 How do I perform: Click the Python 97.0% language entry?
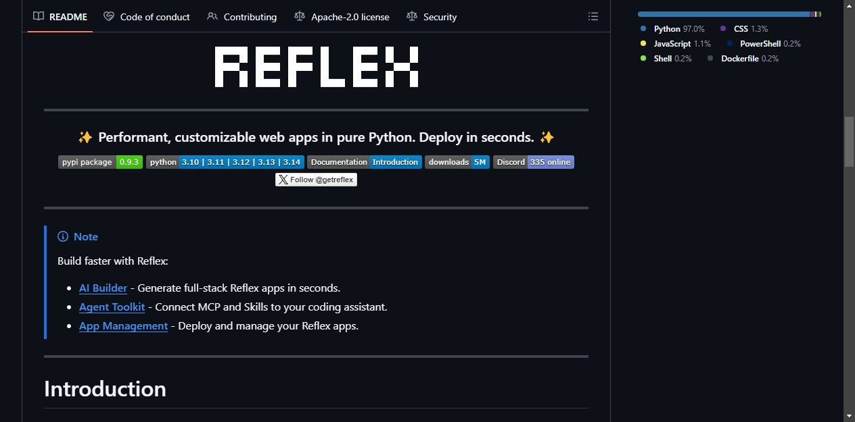coord(672,29)
